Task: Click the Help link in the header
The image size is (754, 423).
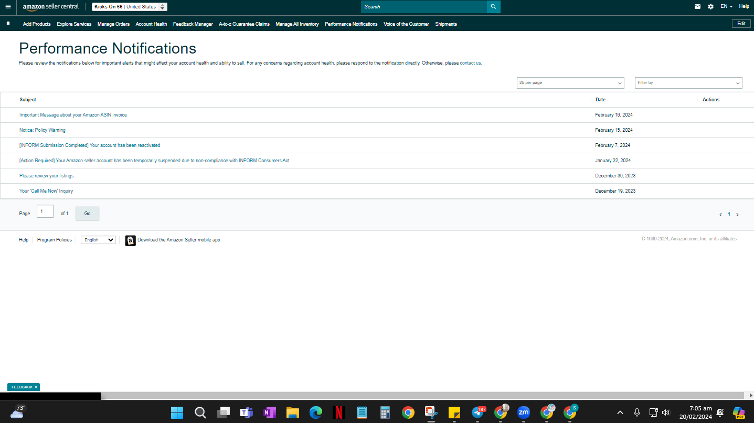Action: point(744,7)
